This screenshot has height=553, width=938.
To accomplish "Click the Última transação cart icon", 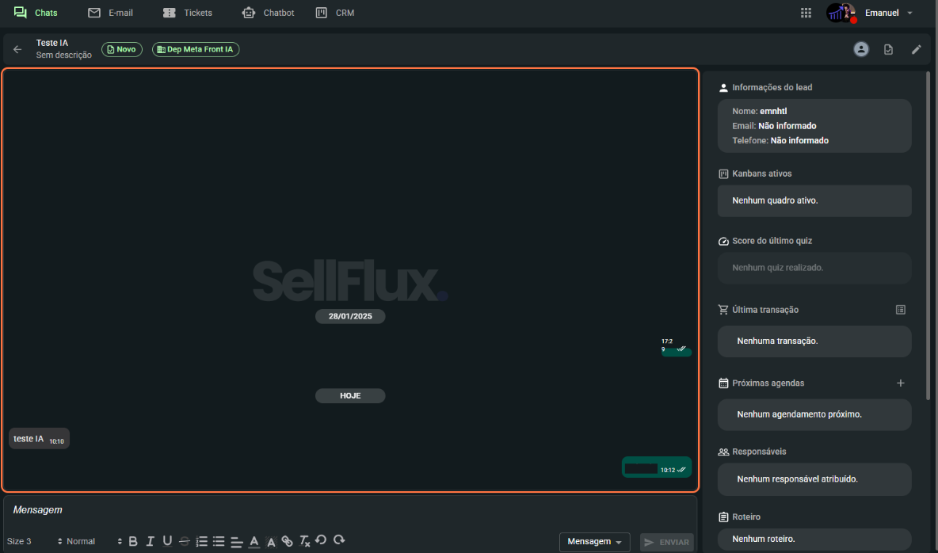I will 723,310.
